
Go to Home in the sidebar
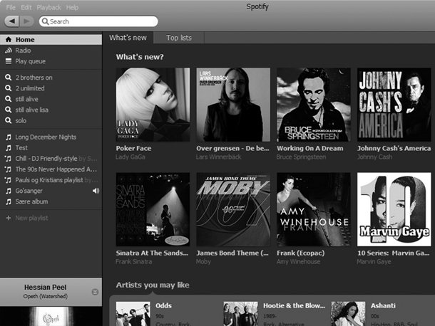pos(24,40)
